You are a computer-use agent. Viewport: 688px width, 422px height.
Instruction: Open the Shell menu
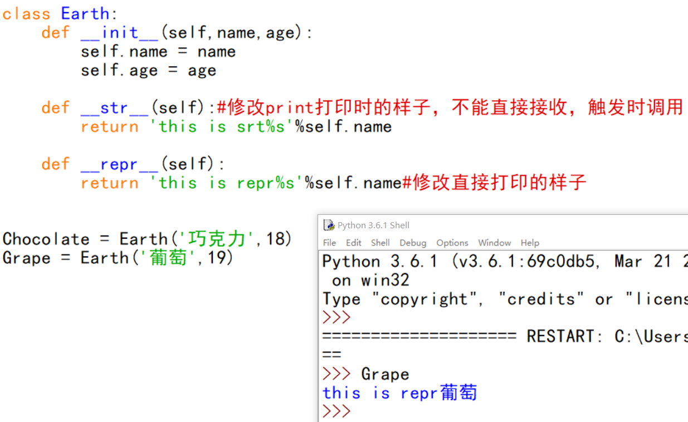[x=380, y=243]
